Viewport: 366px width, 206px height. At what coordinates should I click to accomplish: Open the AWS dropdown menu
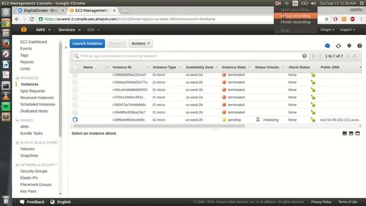(43, 30)
